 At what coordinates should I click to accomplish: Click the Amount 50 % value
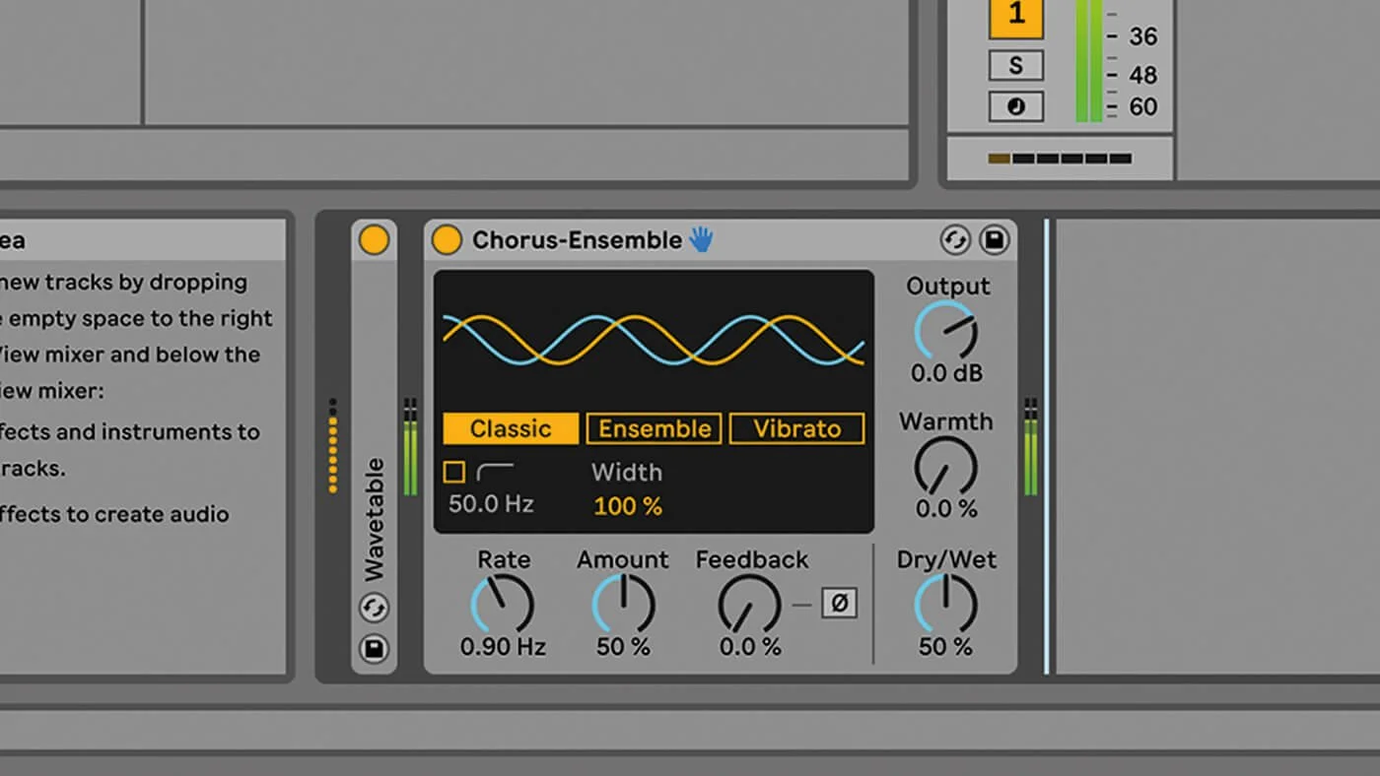pyautogui.click(x=623, y=647)
